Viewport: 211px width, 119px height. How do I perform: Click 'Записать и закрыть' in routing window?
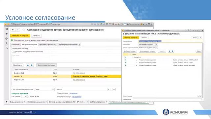131,38
